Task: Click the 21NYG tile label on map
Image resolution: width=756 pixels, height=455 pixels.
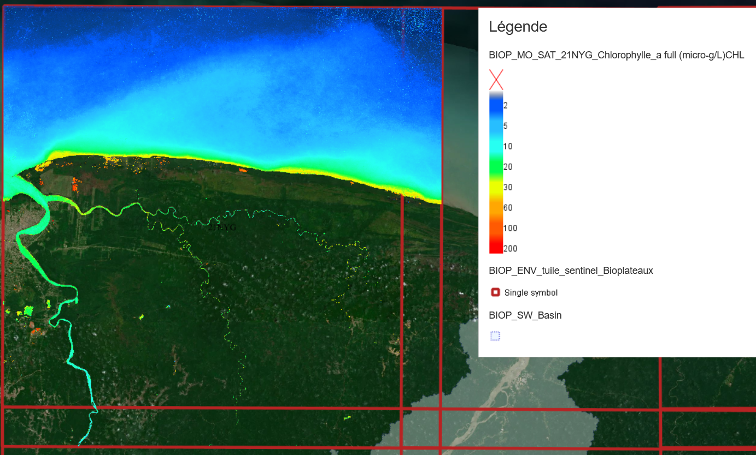Action: click(222, 228)
